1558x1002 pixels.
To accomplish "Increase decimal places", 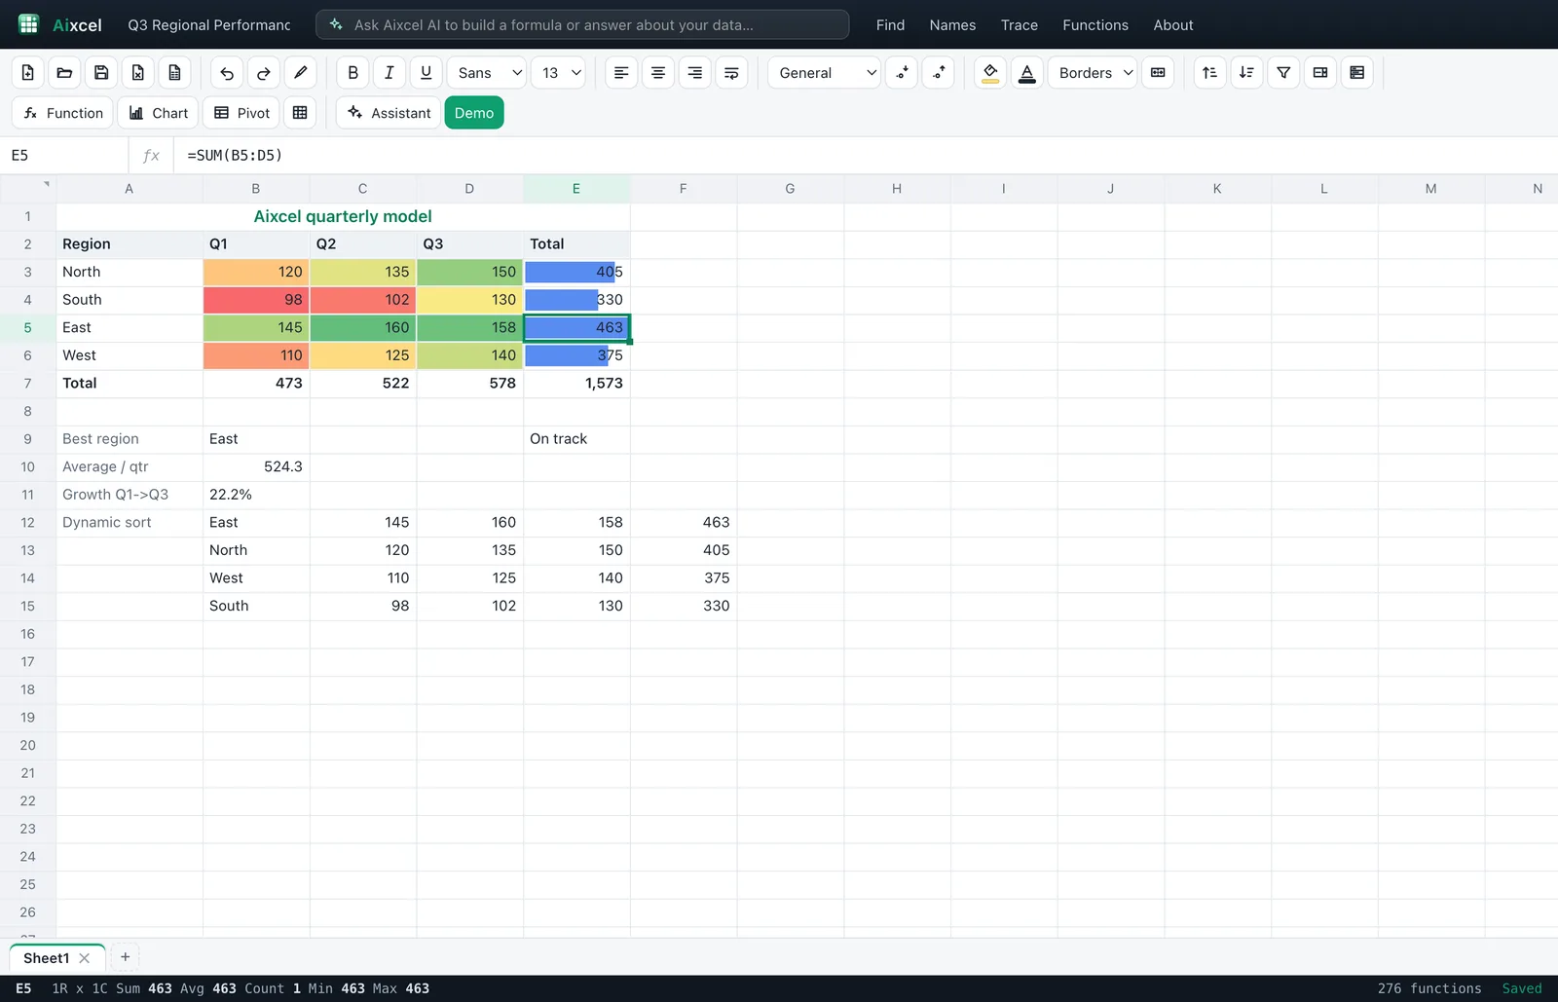I will (938, 72).
